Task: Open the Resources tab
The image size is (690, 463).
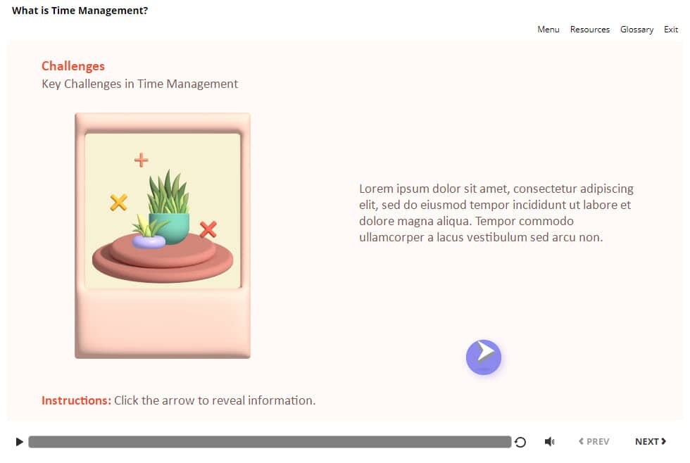Action: (589, 30)
